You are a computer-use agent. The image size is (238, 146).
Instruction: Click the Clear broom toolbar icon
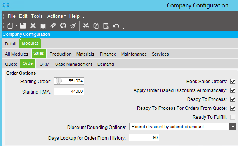73,26
